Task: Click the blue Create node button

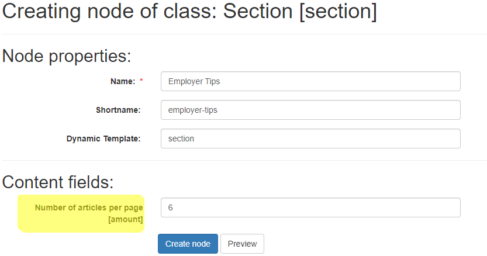Action: pos(188,244)
